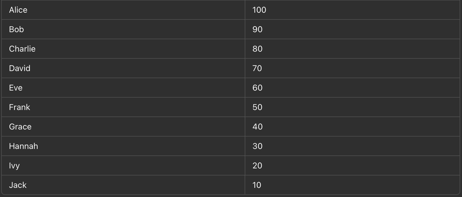Click the Hannah name cell
Image resolution: width=462 pixels, height=197 pixels.
(24, 146)
